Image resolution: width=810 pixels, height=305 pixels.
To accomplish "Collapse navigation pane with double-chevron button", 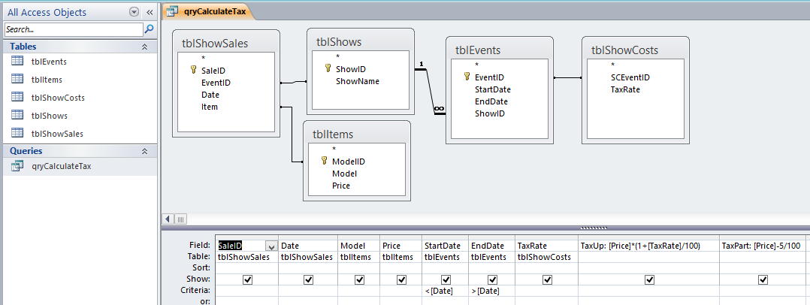I will tap(149, 12).
